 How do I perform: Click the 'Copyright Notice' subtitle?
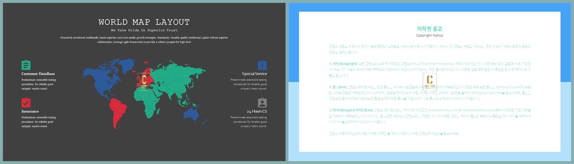(x=430, y=35)
